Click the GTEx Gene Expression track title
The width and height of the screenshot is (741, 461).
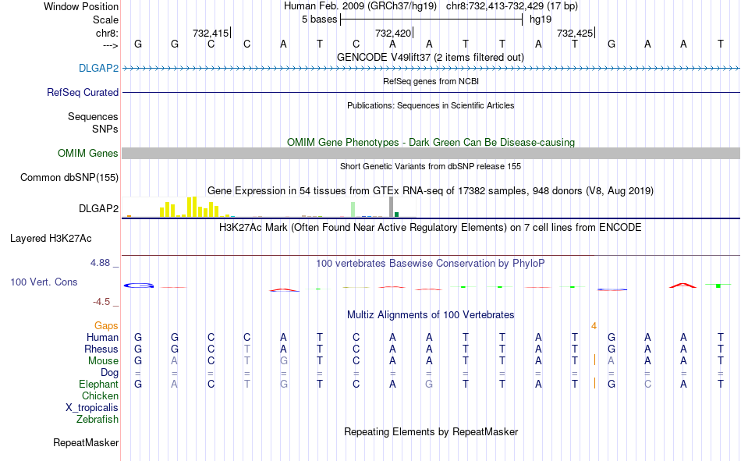(431, 190)
